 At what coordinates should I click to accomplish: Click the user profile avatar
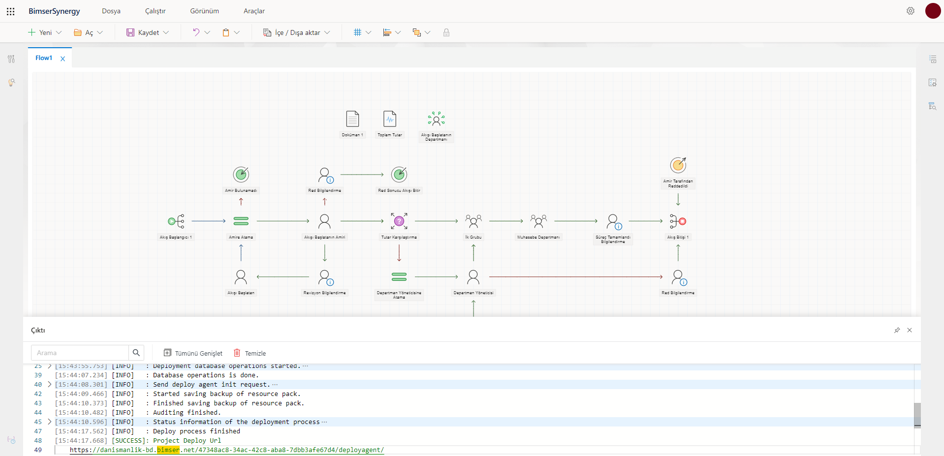click(x=933, y=11)
